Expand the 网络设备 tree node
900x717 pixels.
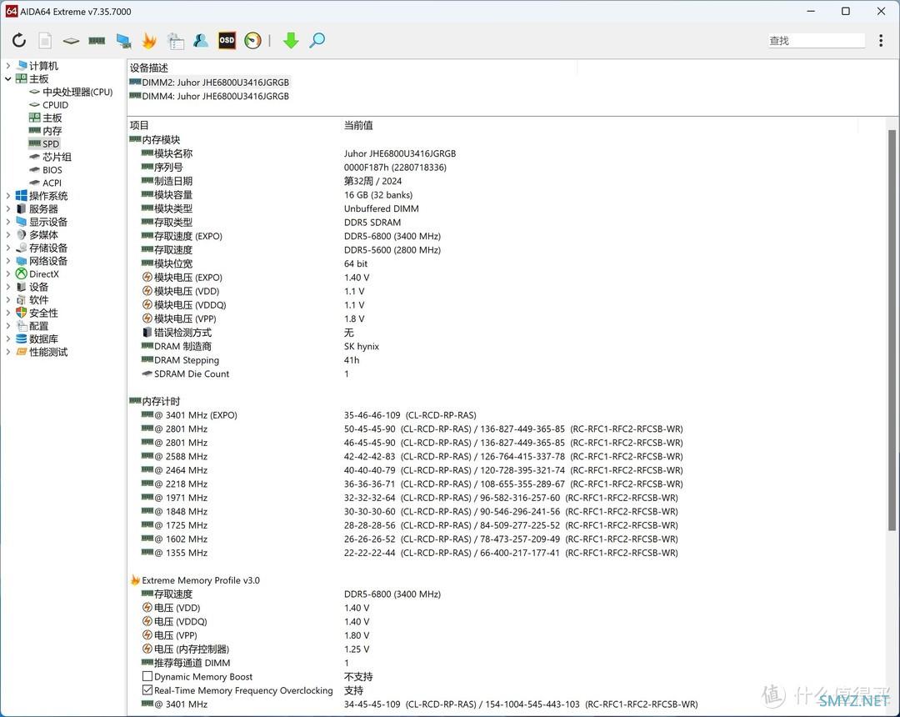coord(8,261)
